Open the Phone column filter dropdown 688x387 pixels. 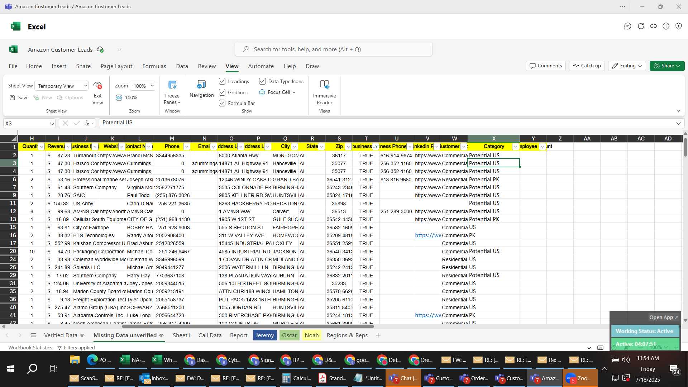[x=186, y=147]
